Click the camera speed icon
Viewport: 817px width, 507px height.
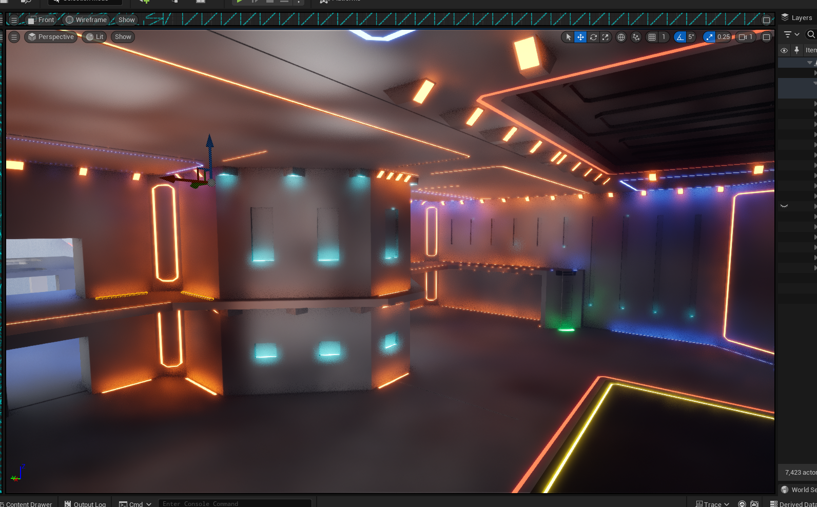[743, 37]
